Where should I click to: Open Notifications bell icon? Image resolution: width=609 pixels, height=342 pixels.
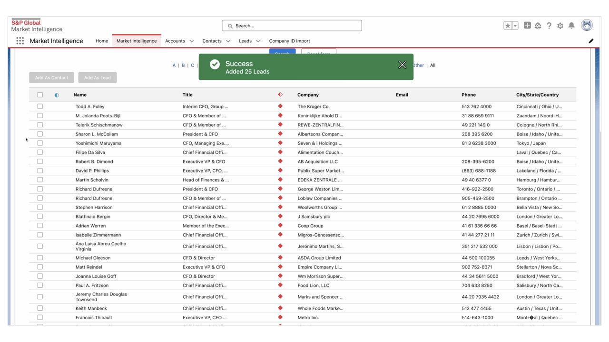click(571, 26)
